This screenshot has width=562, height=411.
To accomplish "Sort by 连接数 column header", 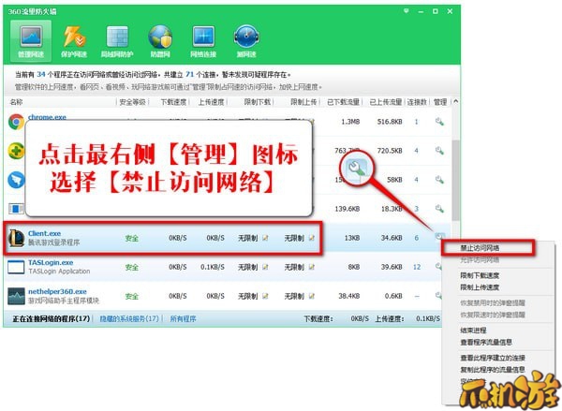I will coord(417,102).
